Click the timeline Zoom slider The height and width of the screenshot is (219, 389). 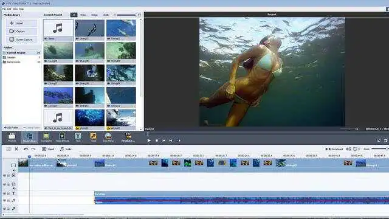379,148
